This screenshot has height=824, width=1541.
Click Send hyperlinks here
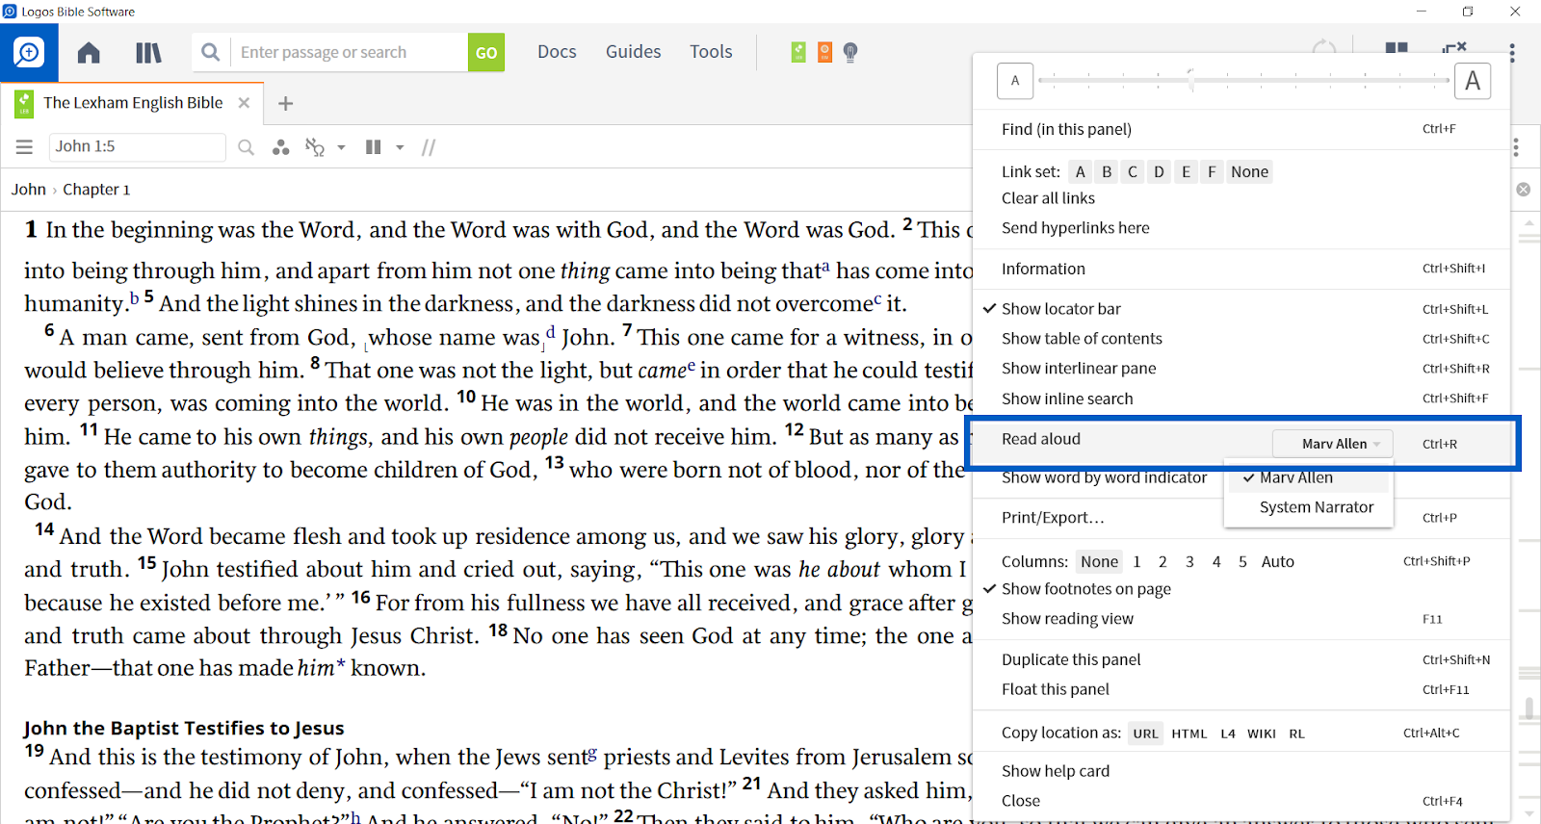(x=1075, y=228)
